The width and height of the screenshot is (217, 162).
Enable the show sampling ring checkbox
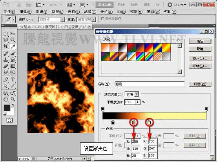[x=102, y=19]
